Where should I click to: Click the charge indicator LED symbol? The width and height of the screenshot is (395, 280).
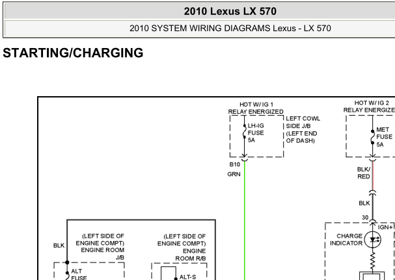(x=373, y=240)
